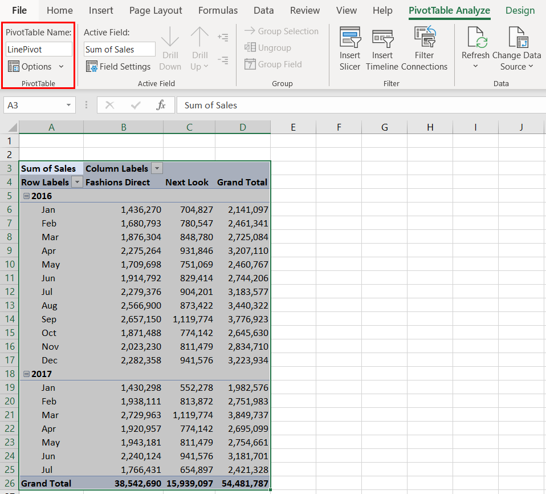The height and width of the screenshot is (494, 546).
Task: Click the Expand Field icon
Action: (223, 38)
